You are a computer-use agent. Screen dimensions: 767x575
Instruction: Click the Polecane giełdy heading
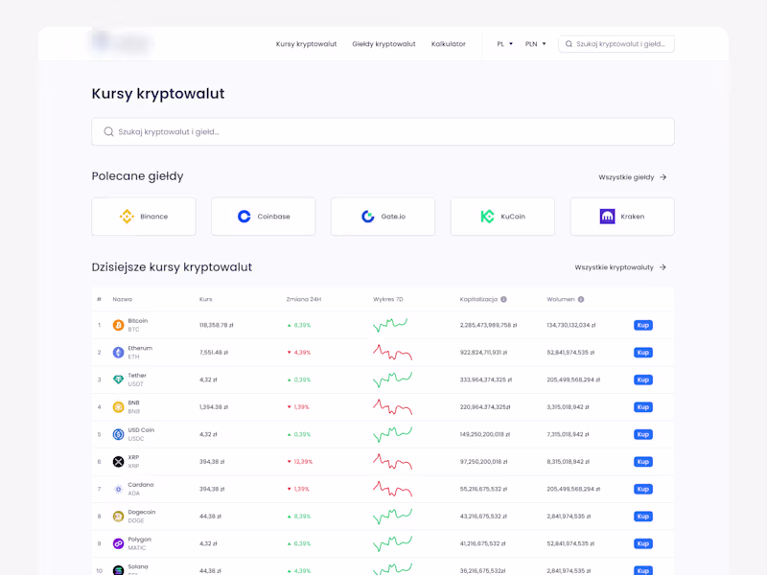[x=137, y=176]
